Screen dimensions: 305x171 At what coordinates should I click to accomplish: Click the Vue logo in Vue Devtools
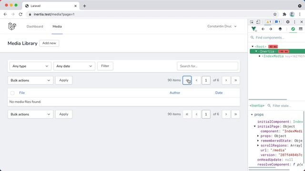tap(254, 29)
